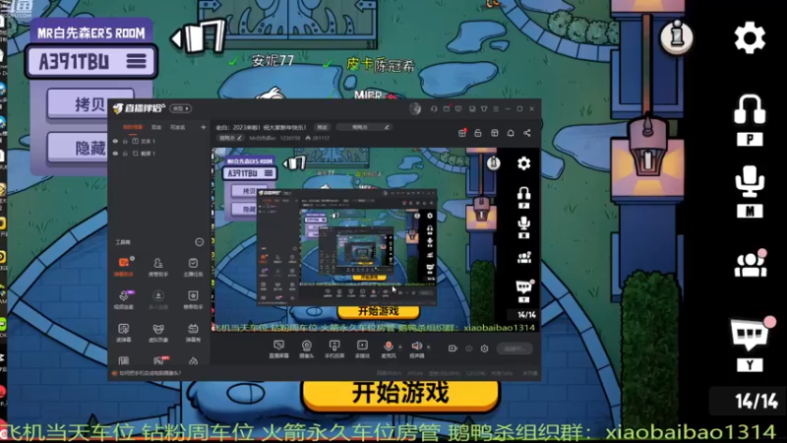Image resolution: width=787 pixels, height=443 pixels.
Task: Open the room code A391TBU menu
Action: pyautogui.click(x=136, y=61)
